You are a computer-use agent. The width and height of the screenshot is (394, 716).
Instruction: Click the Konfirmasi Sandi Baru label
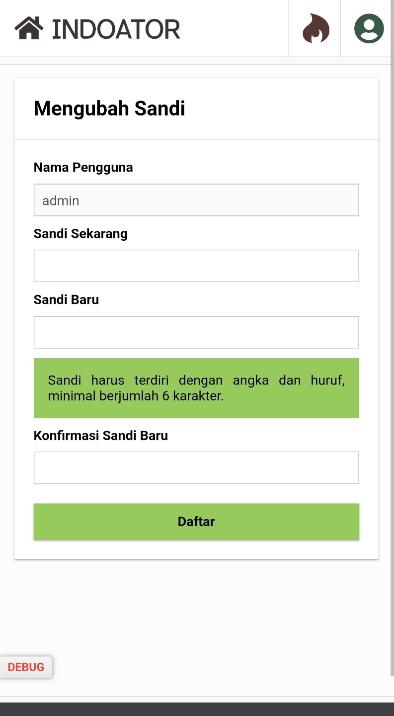click(x=101, y=436)
